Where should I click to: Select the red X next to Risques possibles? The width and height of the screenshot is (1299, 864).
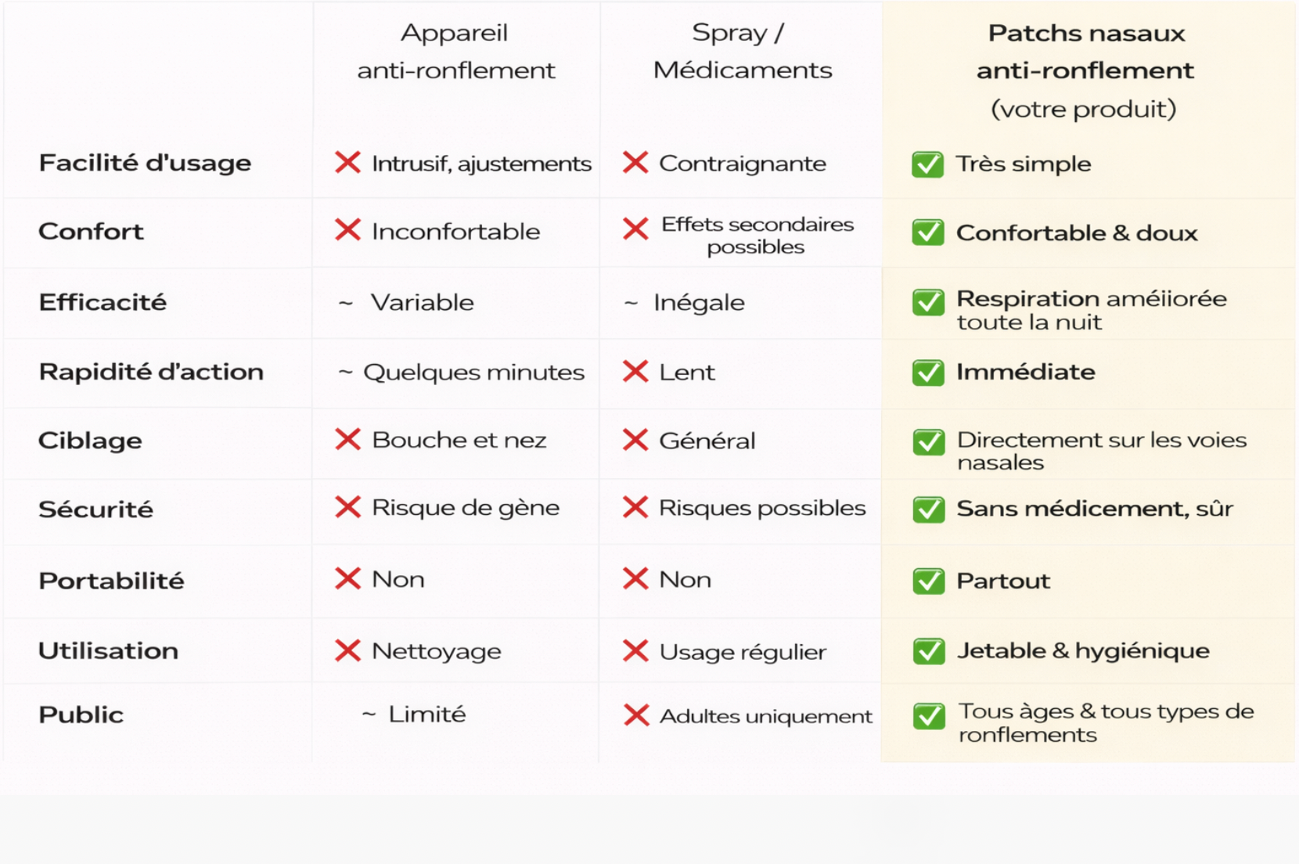click(x=635, y=508)
